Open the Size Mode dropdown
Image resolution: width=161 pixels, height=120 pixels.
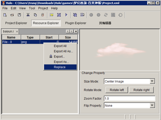click(152, 81)
